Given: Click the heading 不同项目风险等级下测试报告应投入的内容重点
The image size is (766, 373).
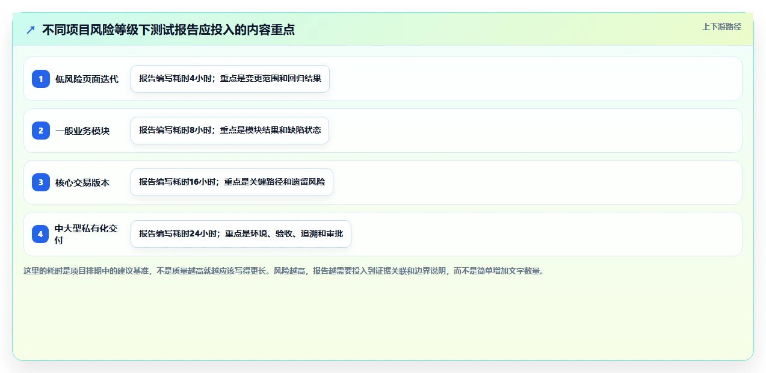Looking at the screenshot, I should 168,30.
